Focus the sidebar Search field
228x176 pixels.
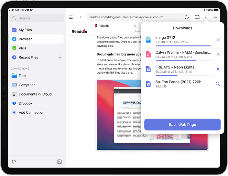[x=37, y=18]
